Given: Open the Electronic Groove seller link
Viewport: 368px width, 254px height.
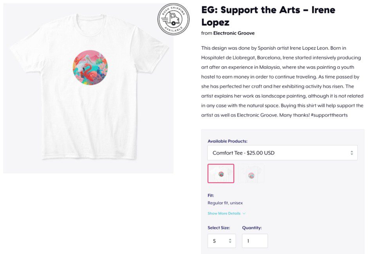Looking at the screenshot, I should pyautogui.click(x=234, y=33).
